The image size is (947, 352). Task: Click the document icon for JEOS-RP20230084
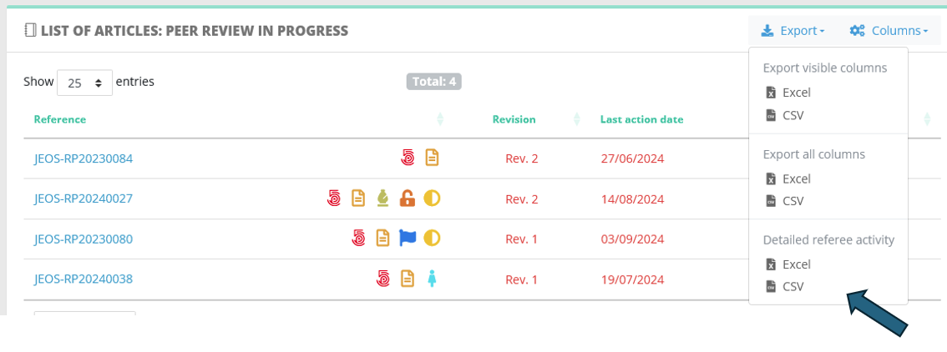(x=432, y=158)
